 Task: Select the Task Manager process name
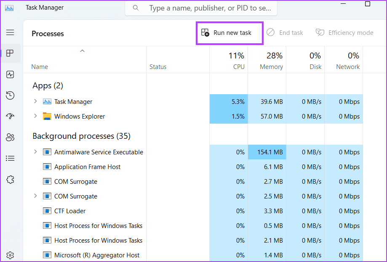coord(73,101)
